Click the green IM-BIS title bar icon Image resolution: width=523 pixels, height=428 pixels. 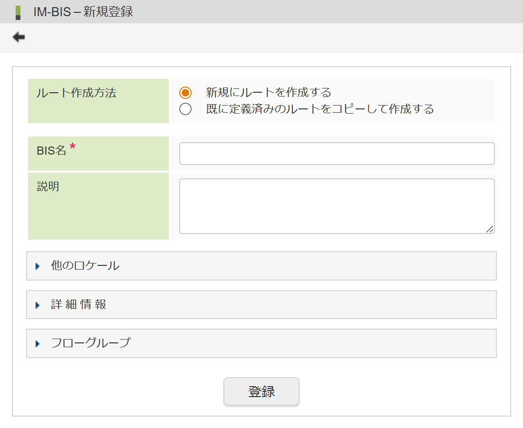18,12
